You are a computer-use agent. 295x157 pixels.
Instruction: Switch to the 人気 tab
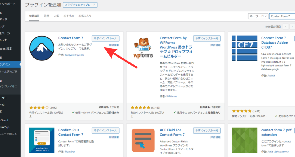56,16
